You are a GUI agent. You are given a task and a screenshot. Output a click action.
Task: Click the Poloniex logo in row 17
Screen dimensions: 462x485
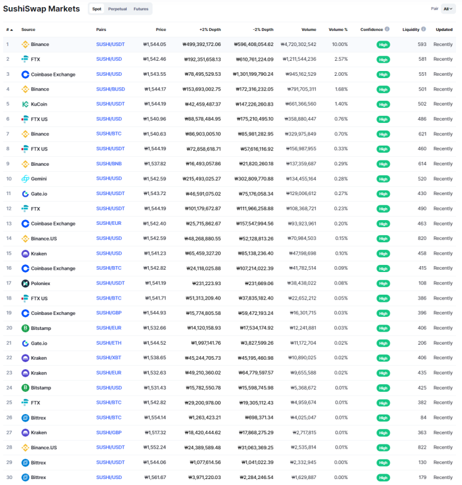(25, 283)
